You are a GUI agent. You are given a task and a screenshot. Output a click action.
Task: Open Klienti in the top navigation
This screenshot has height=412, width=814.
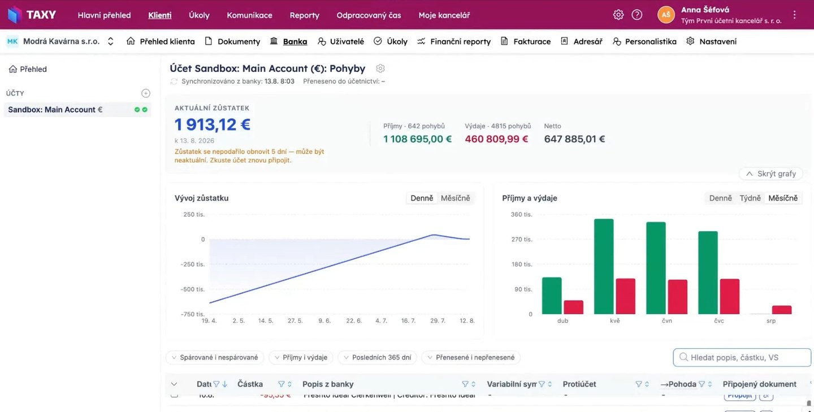160,15
